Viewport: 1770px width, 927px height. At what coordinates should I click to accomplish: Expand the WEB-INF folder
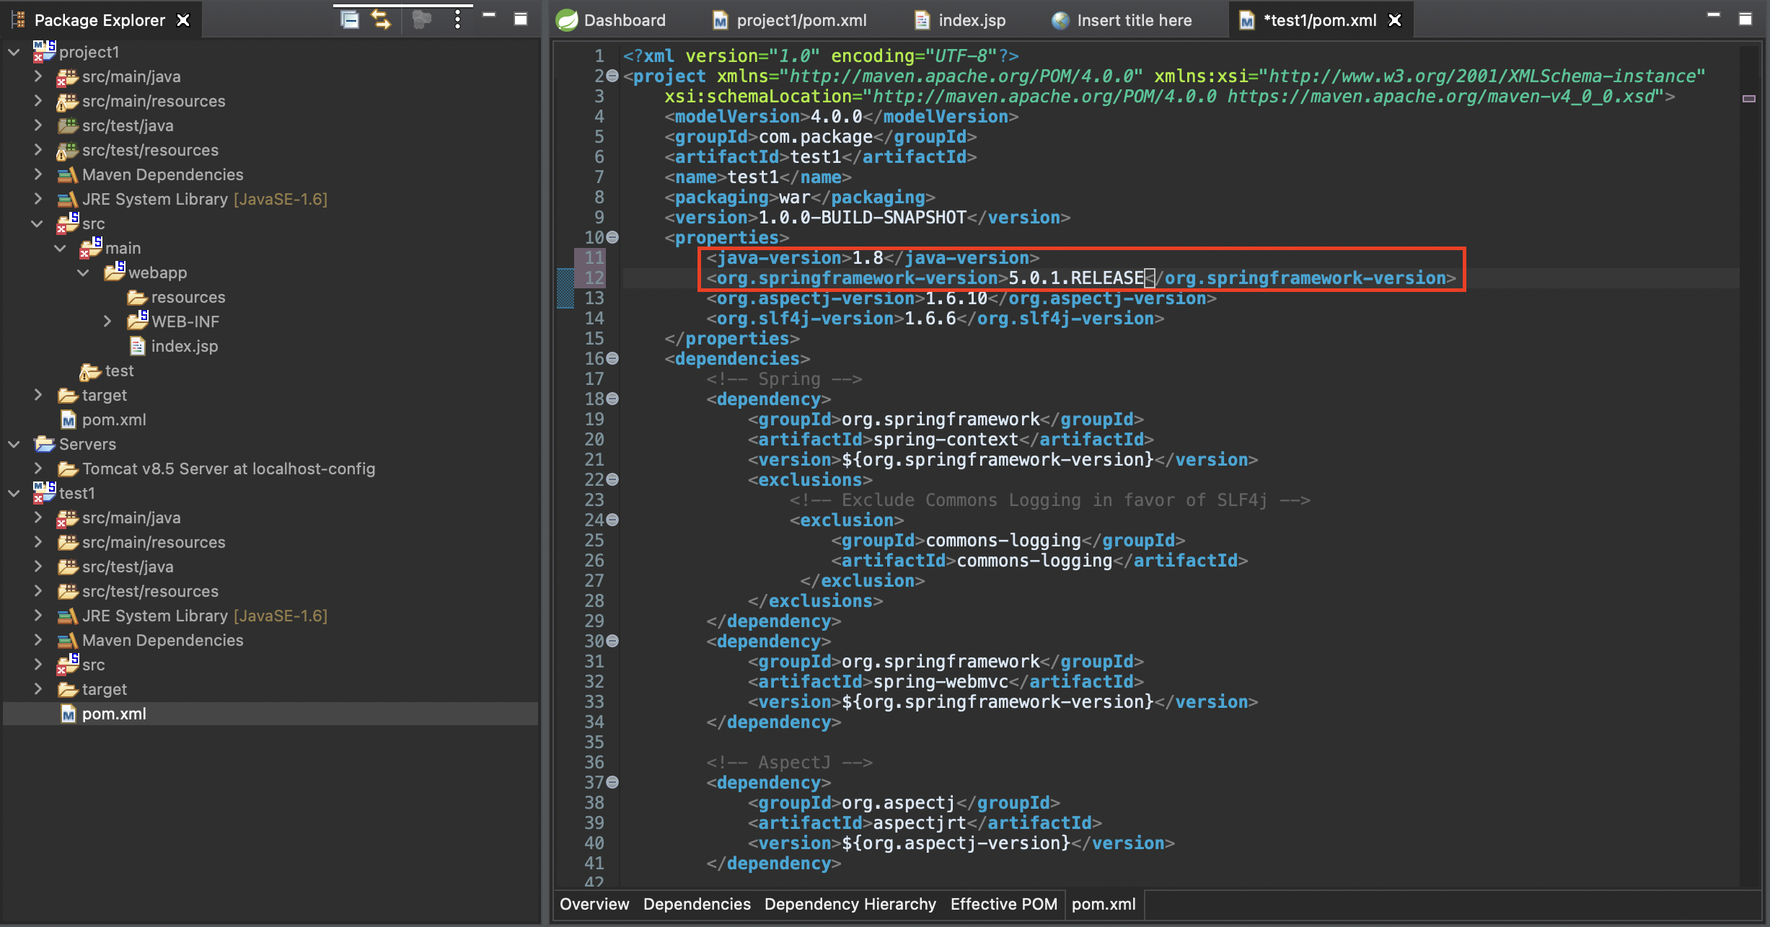(x=107, y=321)
